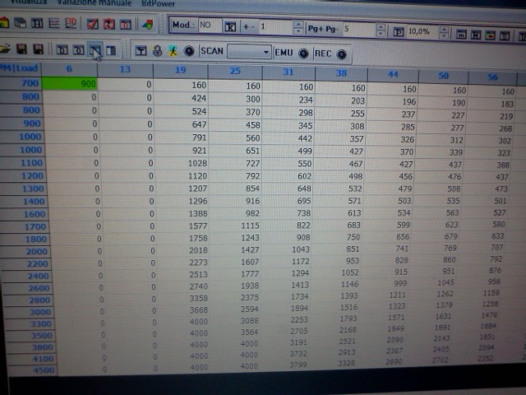Click up arrow of the 10,0% stepper
Screen dimensions: 526x395
point(444,30)
